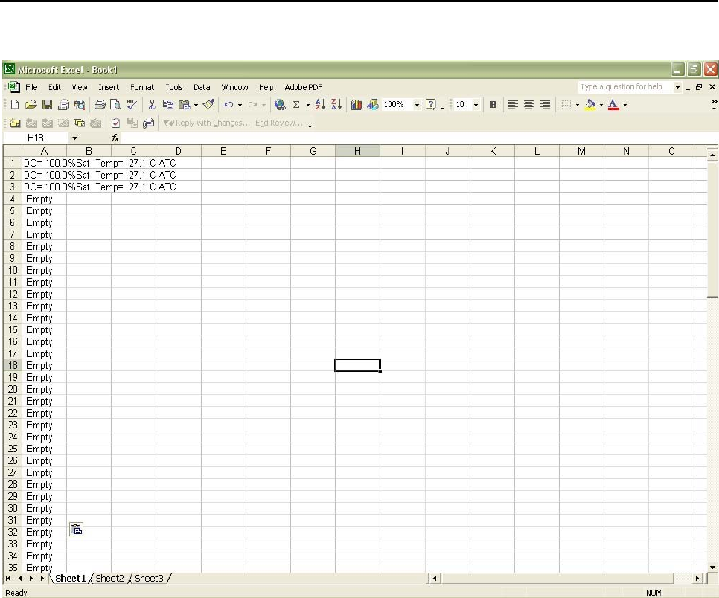The image size is (719, 598).
Task: Open the Name Box dropdown arrow
Action: pyautogui.click(x=74, y=138)
